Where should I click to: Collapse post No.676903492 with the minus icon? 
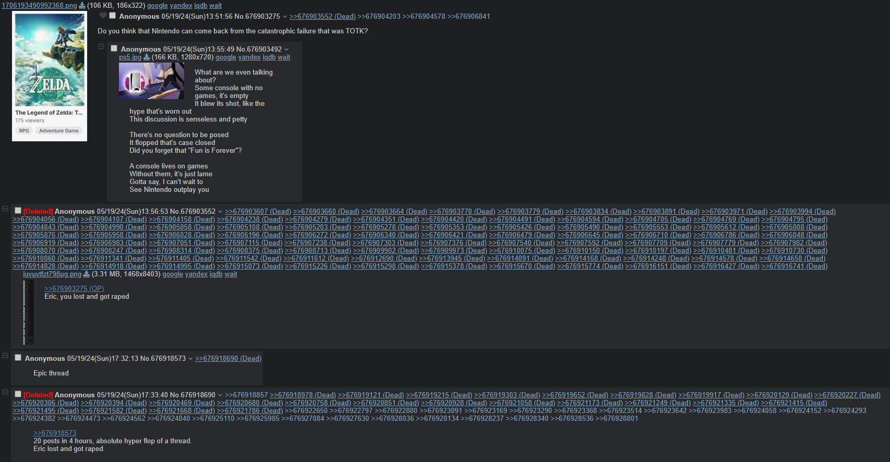coord(101,46)
